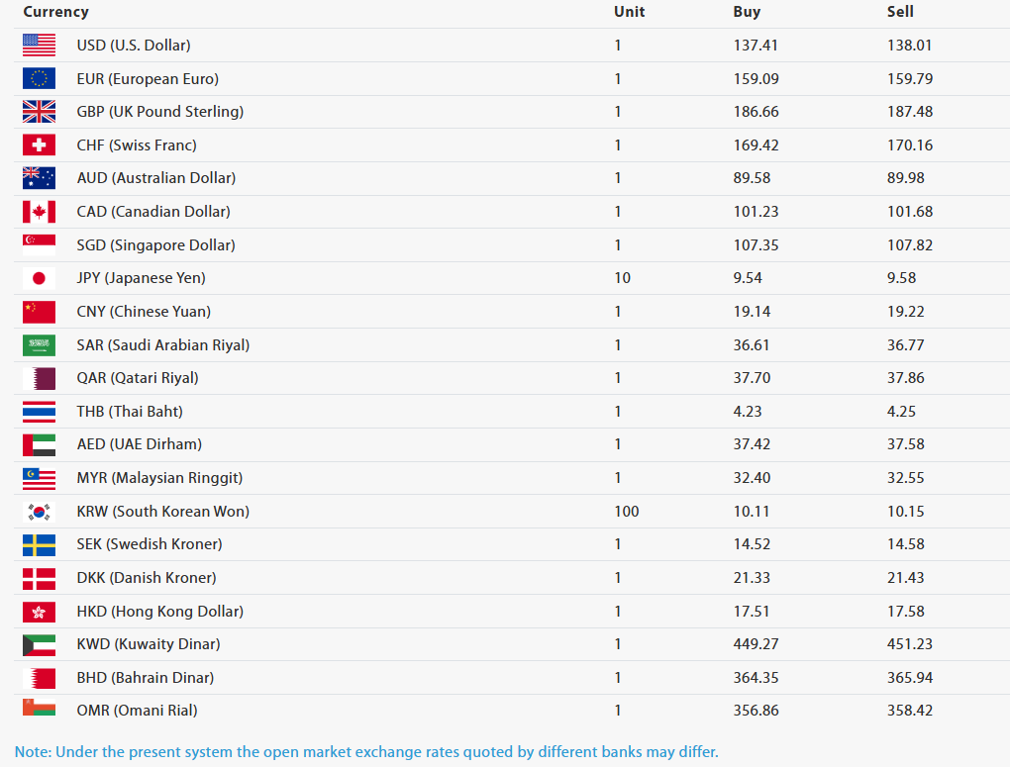Click the open market exchange rates note

(365, 751)
